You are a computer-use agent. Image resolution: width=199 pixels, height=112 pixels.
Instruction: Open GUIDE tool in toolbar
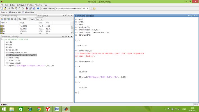pyautogui.click(x=30, y=8)
